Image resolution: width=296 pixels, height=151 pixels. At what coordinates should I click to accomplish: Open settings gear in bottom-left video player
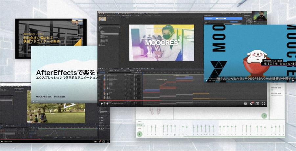tap(100, 142)
